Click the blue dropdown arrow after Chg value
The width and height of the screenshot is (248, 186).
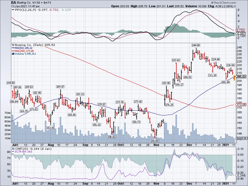click(x=235, y=6)
